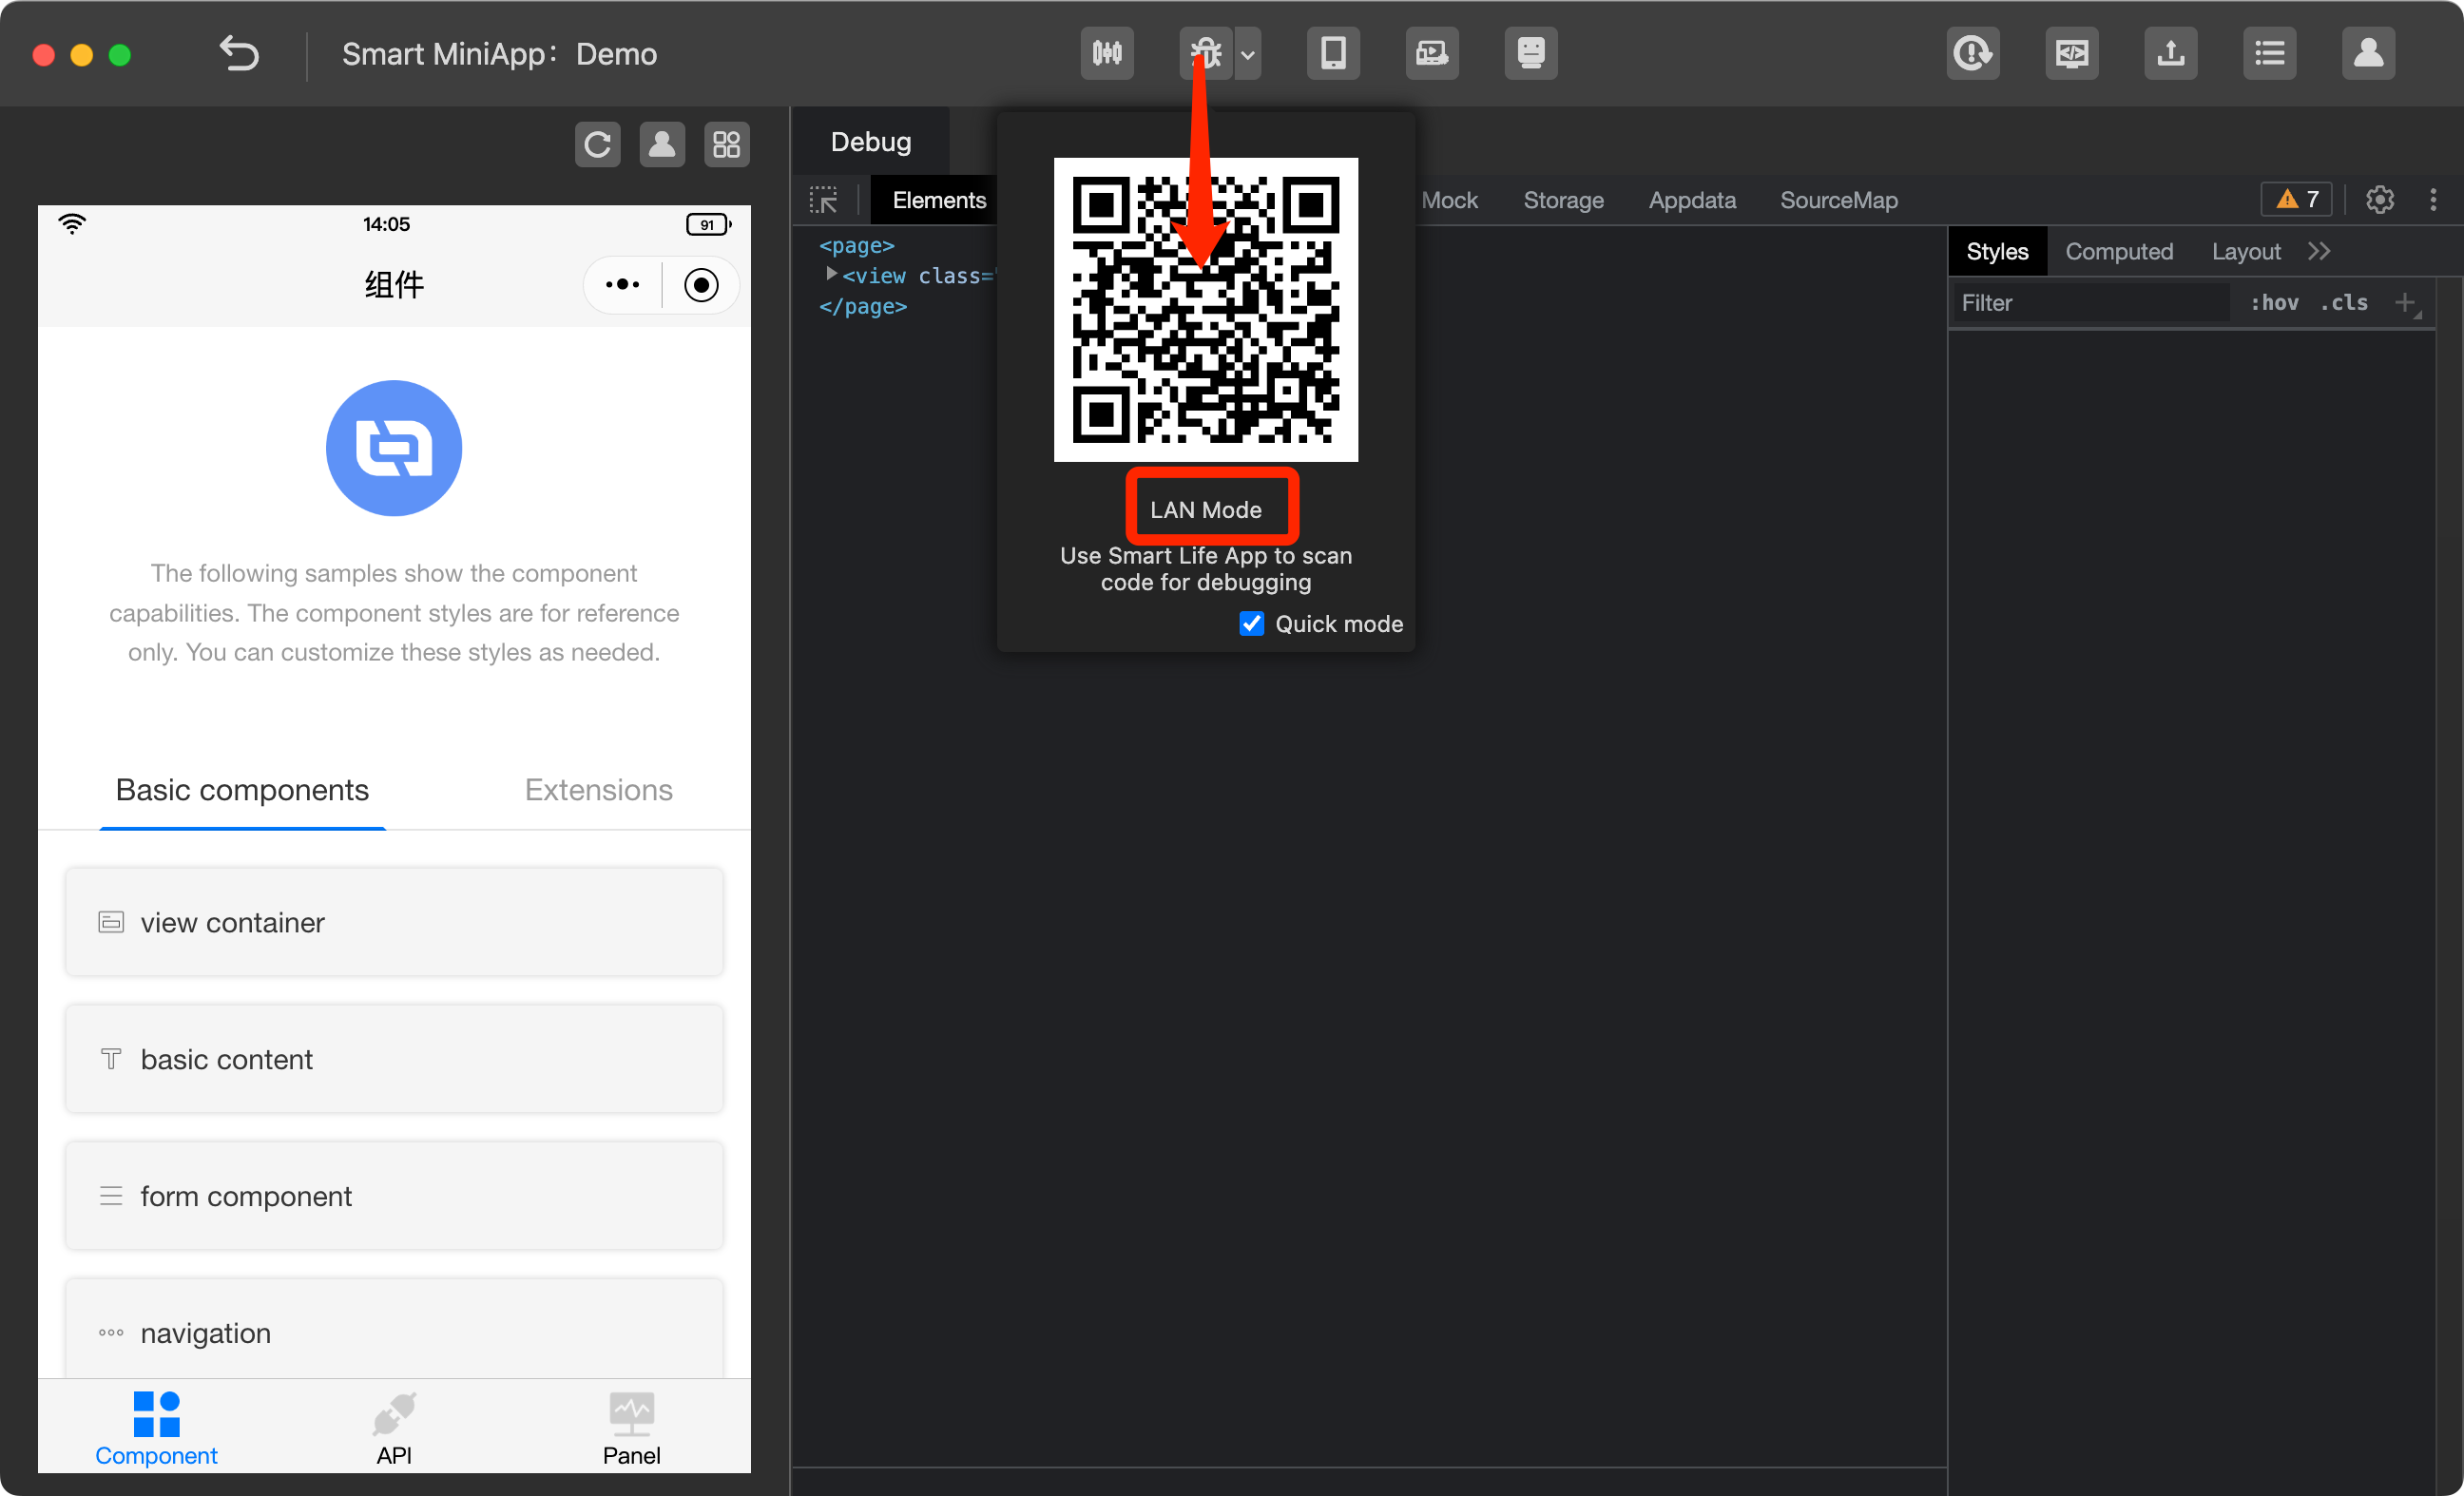Switch to Appdata tab
Image resolution: width=2464 pixels, height=1496 pixels.
click(1692, 200)
